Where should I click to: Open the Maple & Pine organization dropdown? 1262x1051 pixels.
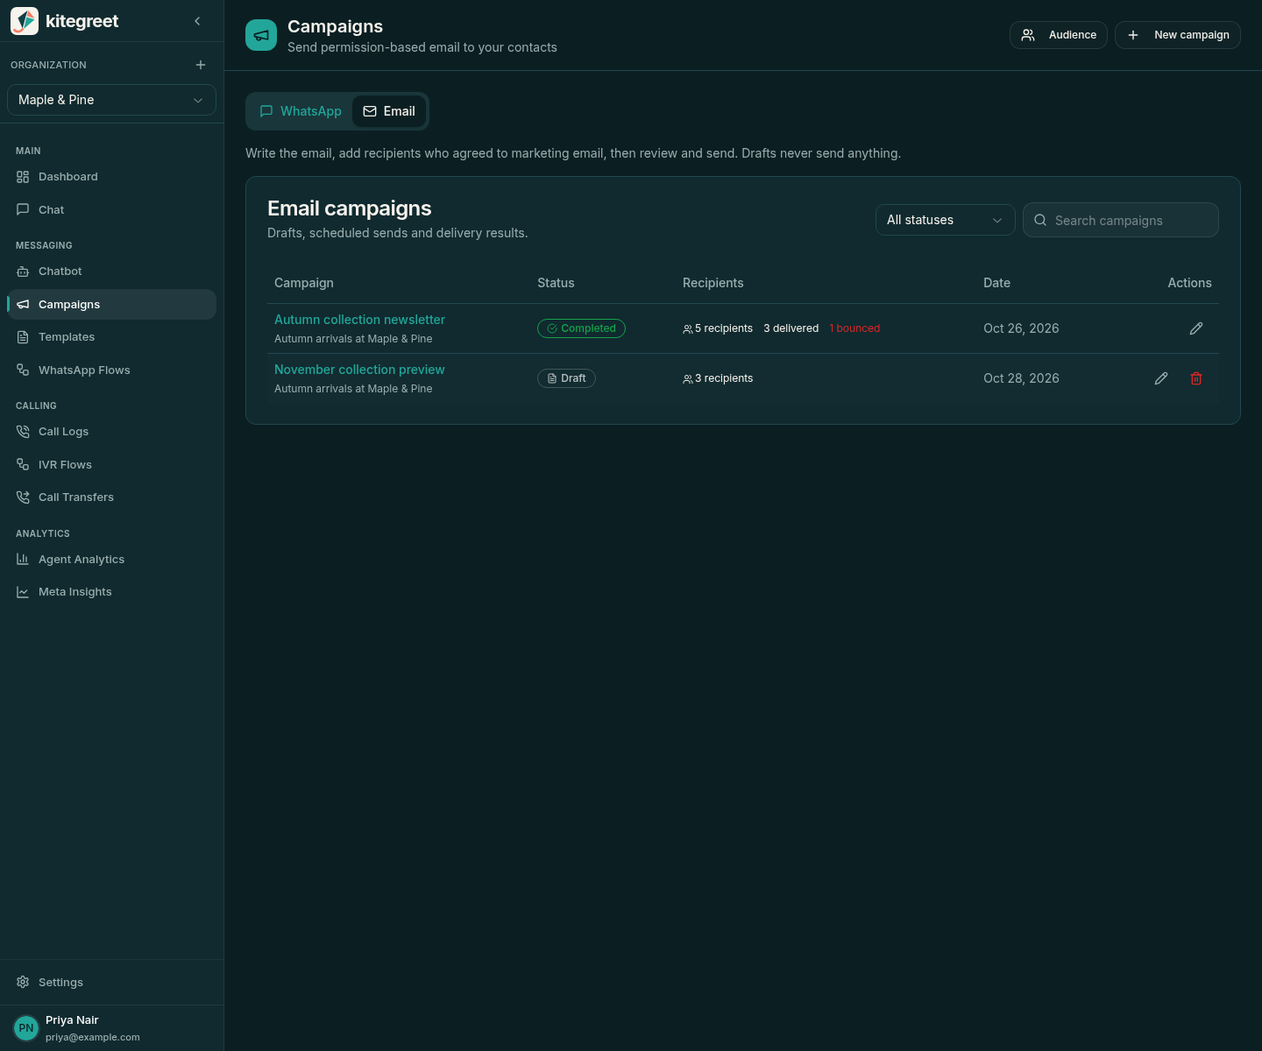(x=111, y=100)
